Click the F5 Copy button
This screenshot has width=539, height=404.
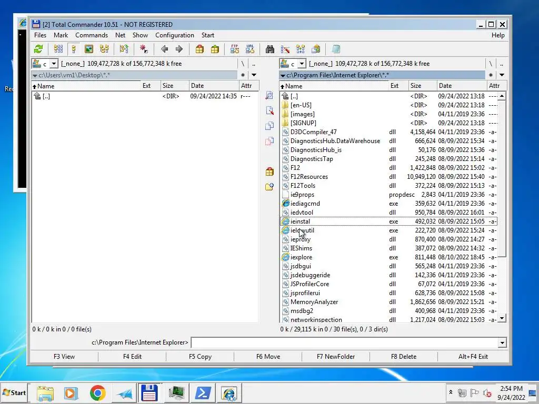tap(200, 357)
